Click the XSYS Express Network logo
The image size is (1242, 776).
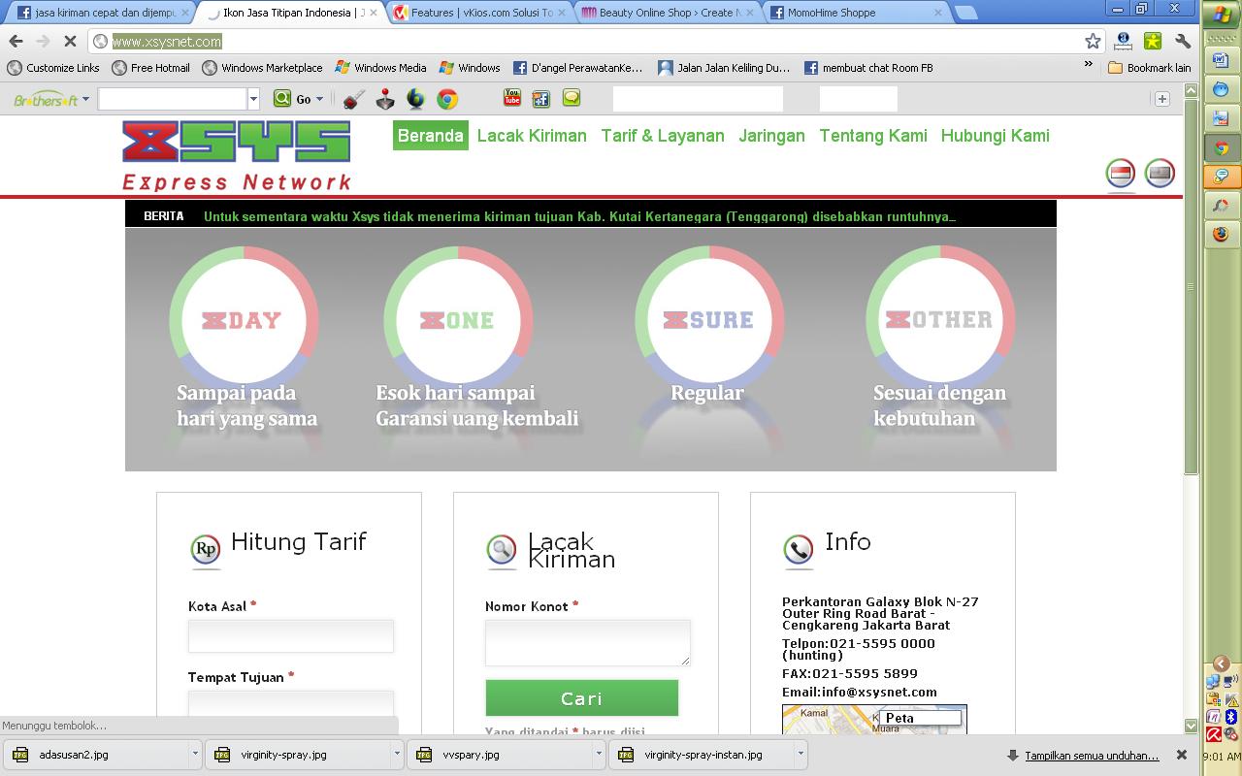pyautogui.click(x=237, y=155)
